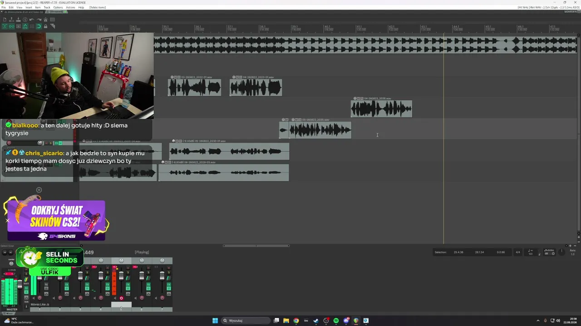Open a project via the toolbar icon
581x326 pixels.
(11, 19)
